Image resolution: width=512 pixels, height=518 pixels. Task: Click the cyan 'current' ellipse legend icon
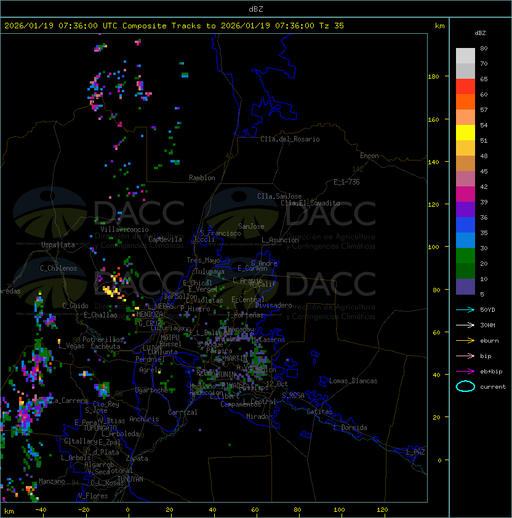(465, 386)
